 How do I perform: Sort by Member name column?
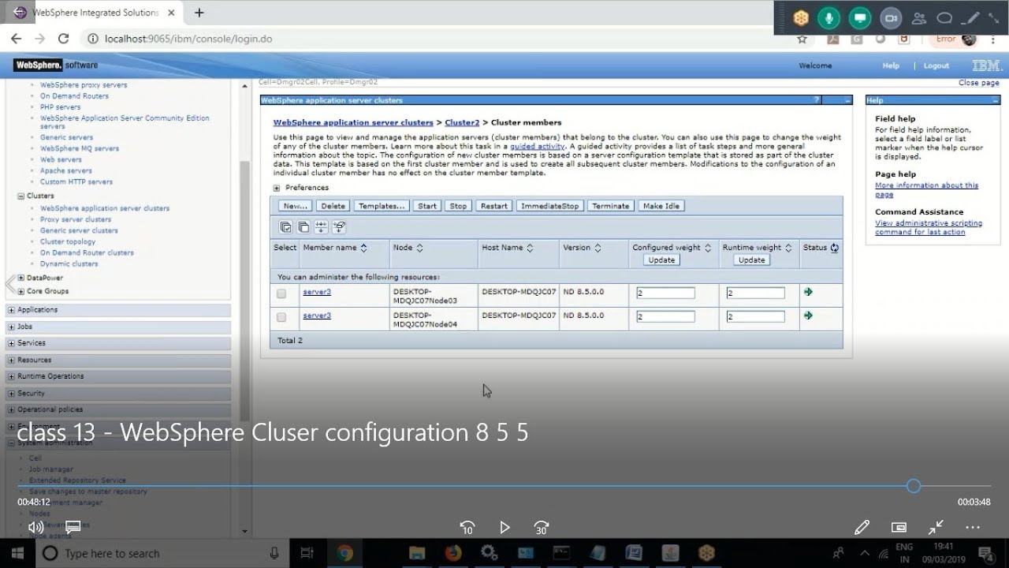coord(363,248)
